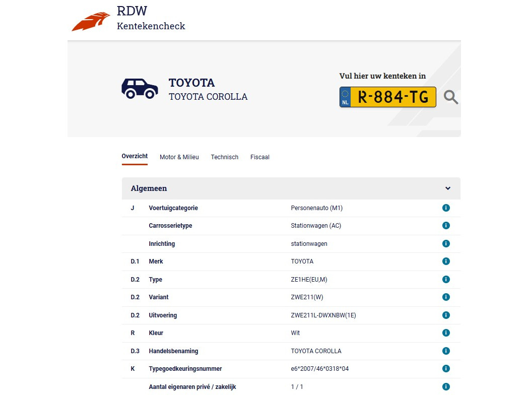The height and width of the screenshot is (396, 528).
Task: Click the Typegoedkeuringsnummer label
Action: pyautogui.click(x=185, y=369)
